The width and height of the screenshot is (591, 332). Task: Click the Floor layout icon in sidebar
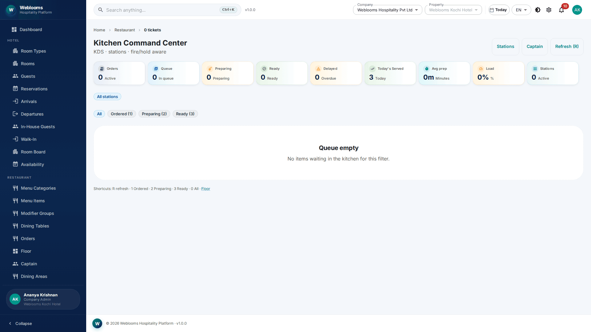15,251
